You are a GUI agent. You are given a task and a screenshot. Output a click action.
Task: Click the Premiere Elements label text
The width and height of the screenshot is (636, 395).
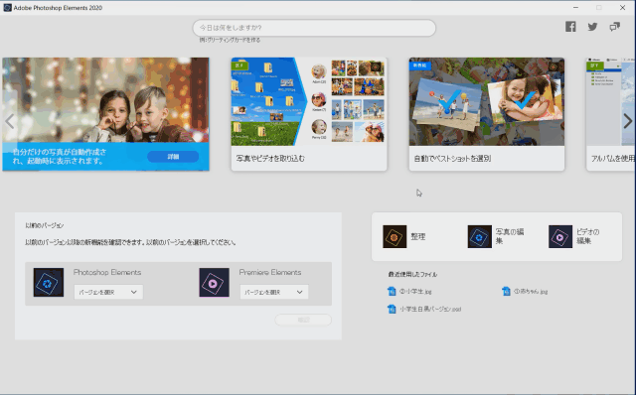point(270,272)
